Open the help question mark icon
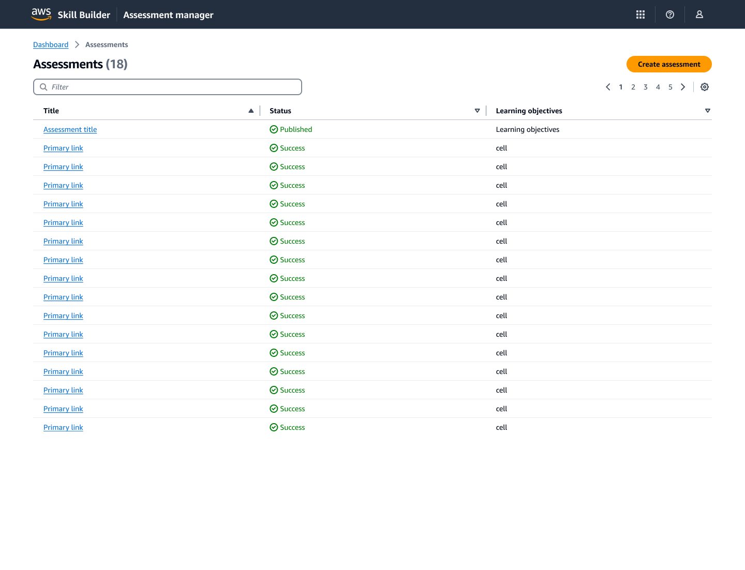Viewport: 745px width, 570px height. (670, 14)
